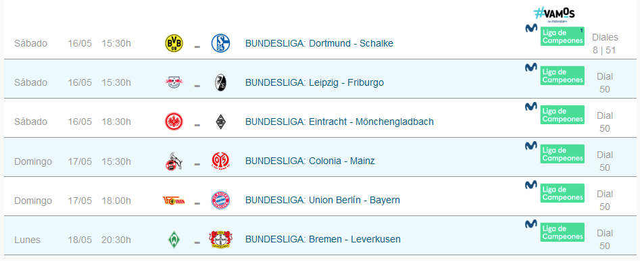640x262 pixels.
Task: Select the RB Leipzig team logo
Action: coord(174,82)
